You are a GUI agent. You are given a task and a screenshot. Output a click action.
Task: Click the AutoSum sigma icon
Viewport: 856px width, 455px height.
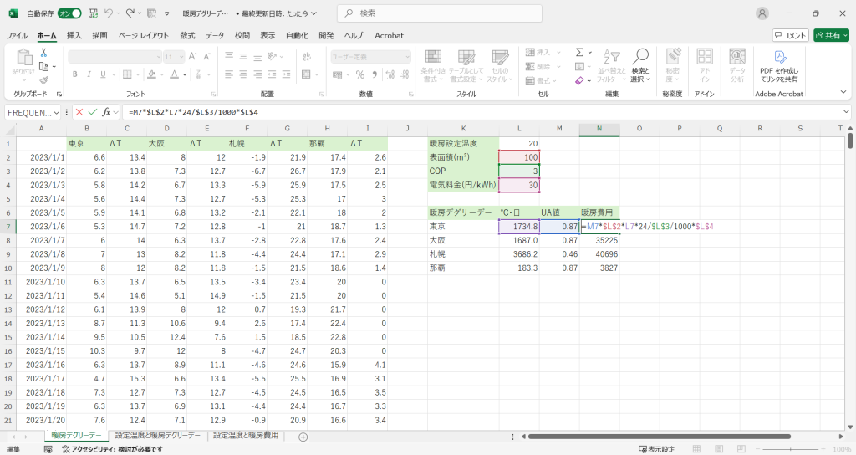point(579,52)
